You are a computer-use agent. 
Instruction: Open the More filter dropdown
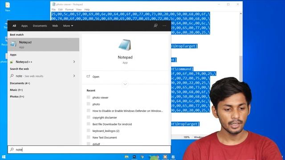coord(68,26)
